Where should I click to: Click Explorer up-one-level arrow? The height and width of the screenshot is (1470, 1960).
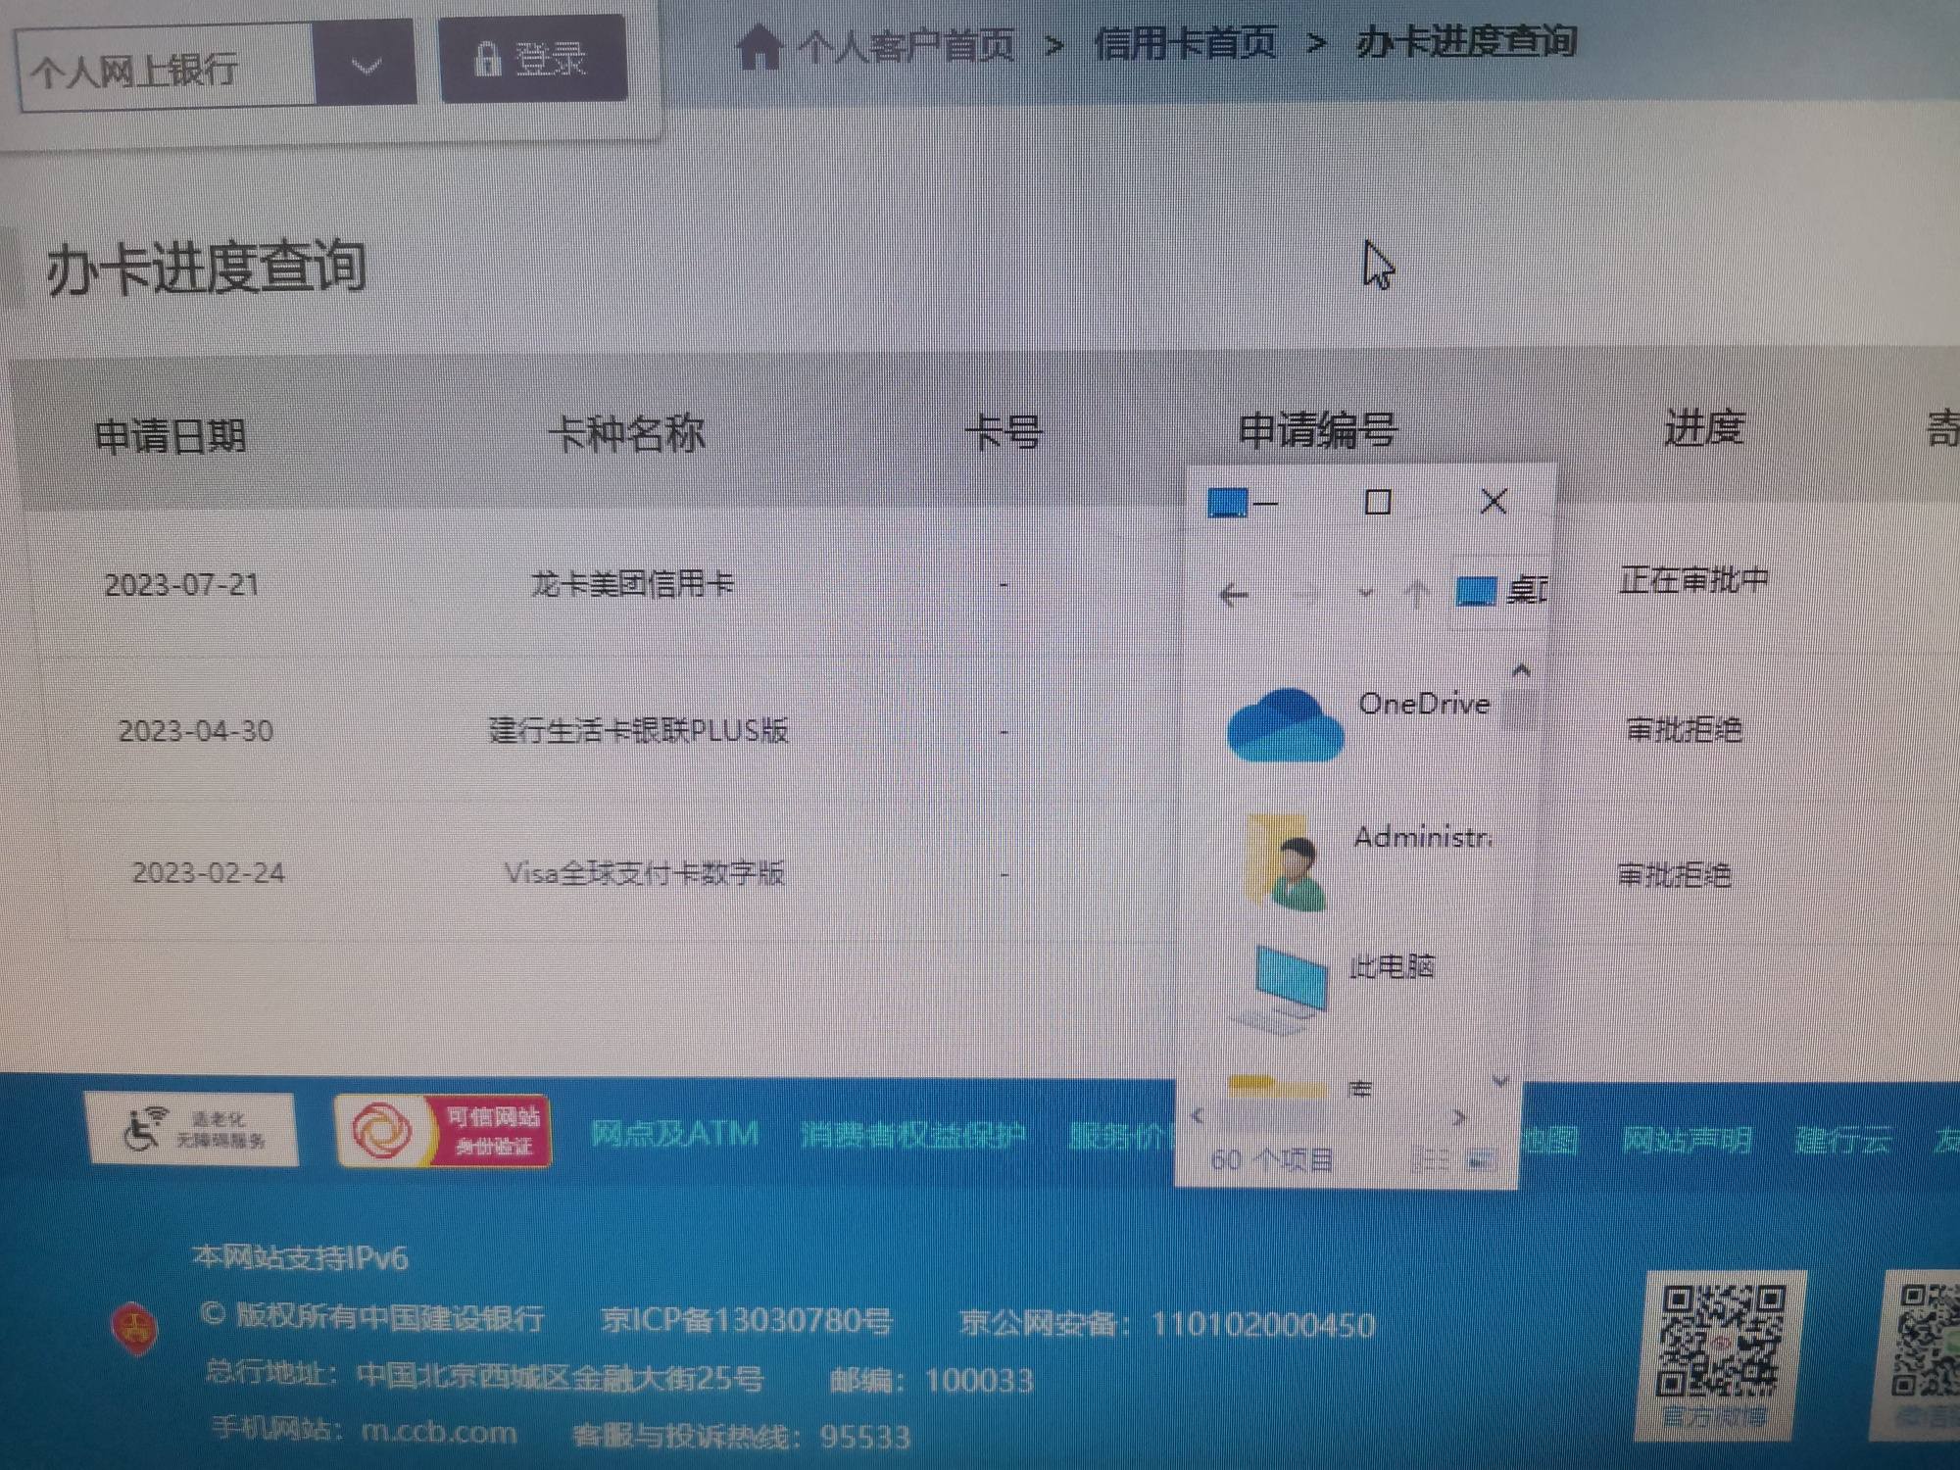[x=1415, y=592]
